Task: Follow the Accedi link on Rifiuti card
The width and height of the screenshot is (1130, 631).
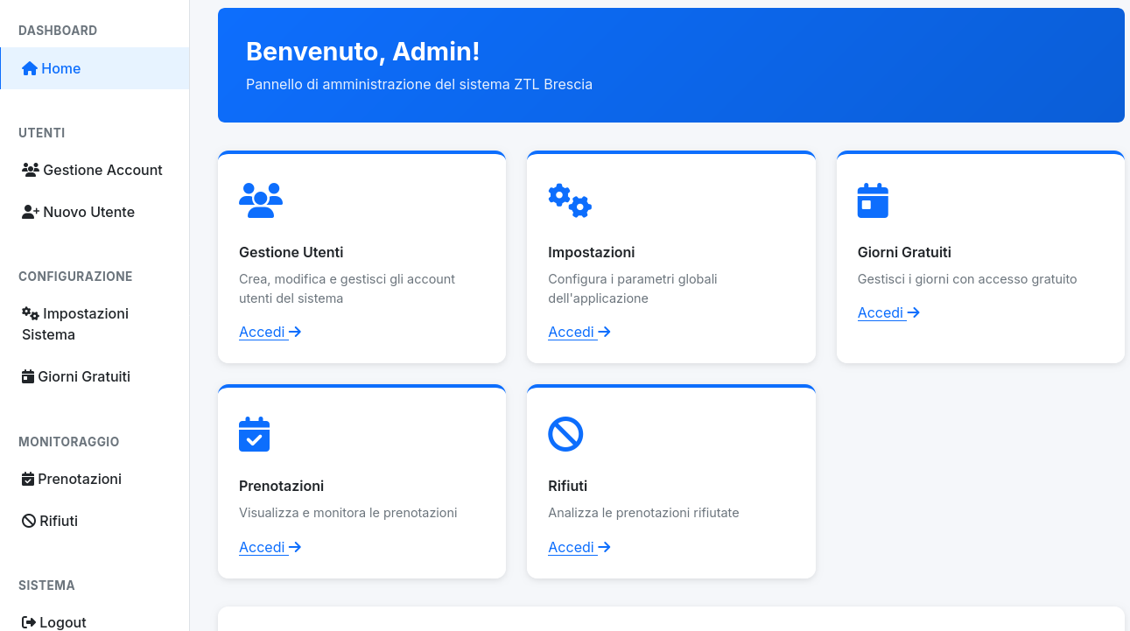Action: coord(579,547)
